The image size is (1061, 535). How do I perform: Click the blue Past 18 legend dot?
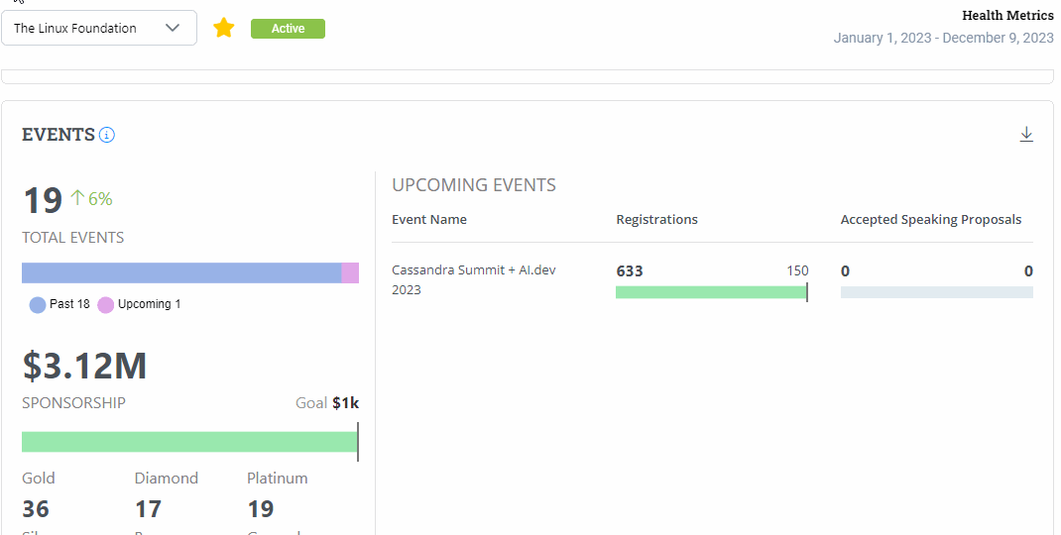[x=38, y=304]
